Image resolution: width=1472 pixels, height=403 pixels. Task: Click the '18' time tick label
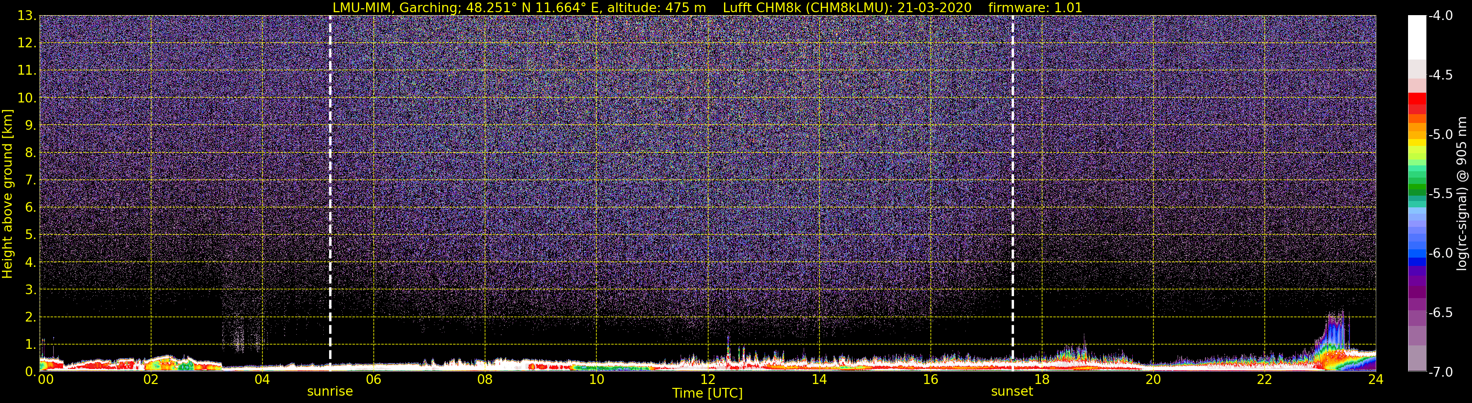tap(1042, 380)
